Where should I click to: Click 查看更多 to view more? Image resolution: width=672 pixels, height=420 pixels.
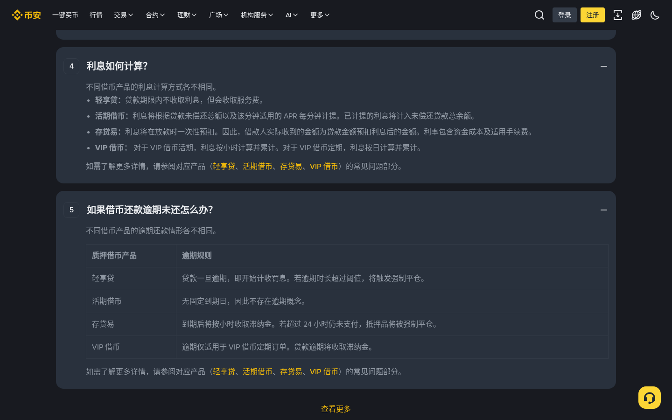pos(336,409)
